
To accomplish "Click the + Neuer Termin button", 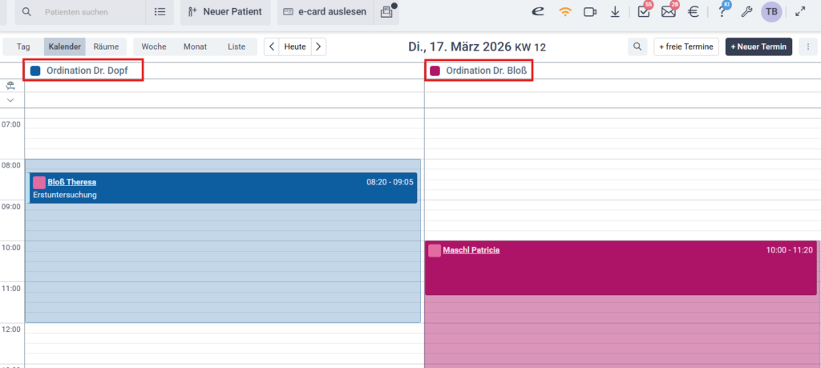I will point(758,47).
